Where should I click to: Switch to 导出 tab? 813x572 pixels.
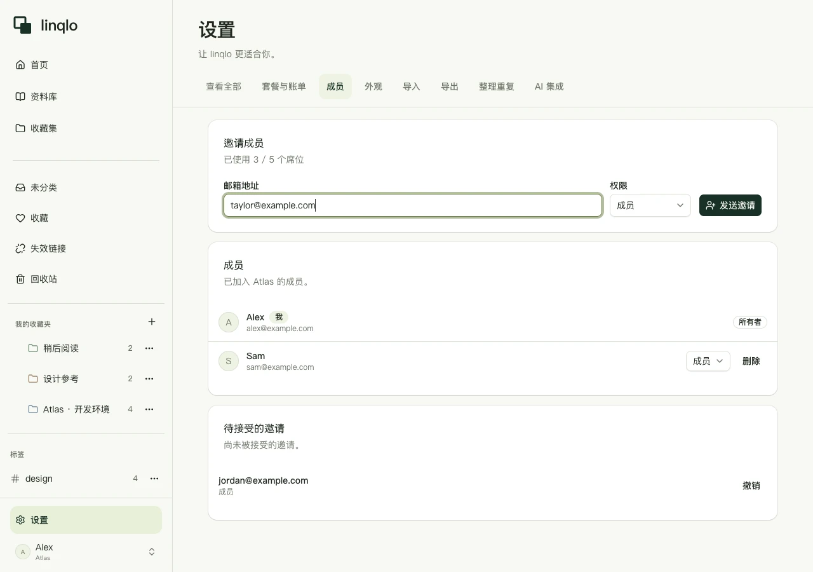point(450,86)
